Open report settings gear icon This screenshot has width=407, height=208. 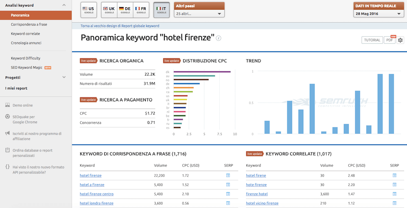point(400,40)
